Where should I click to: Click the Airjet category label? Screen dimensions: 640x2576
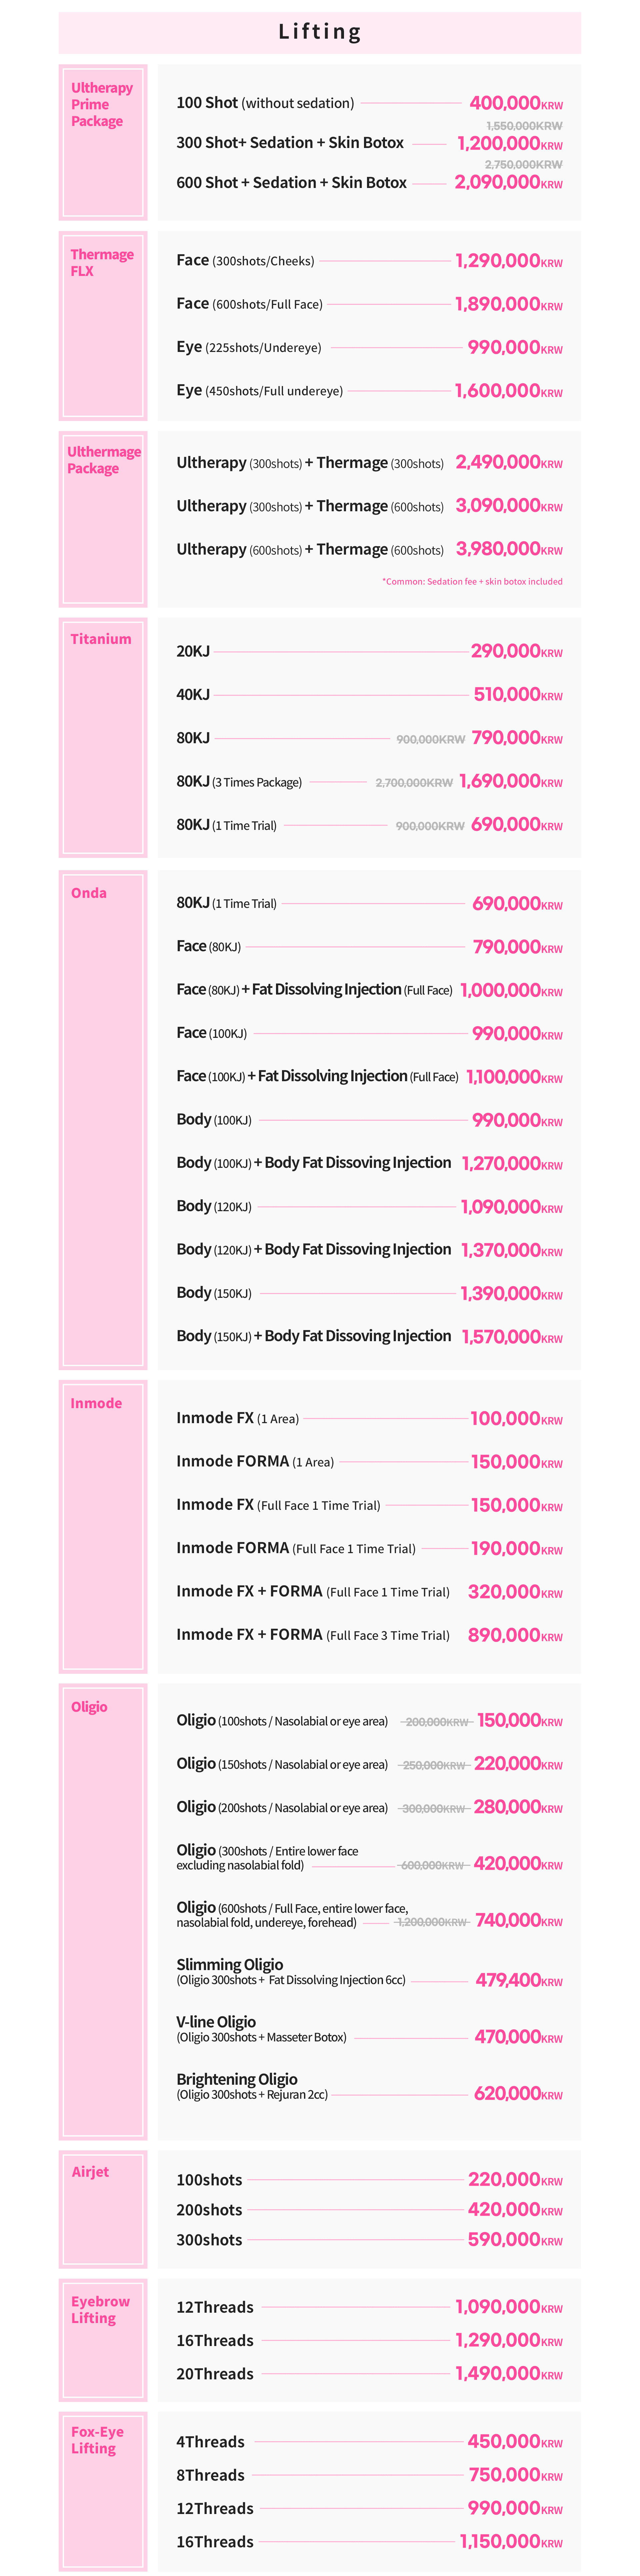click(x=90, y=2172)
